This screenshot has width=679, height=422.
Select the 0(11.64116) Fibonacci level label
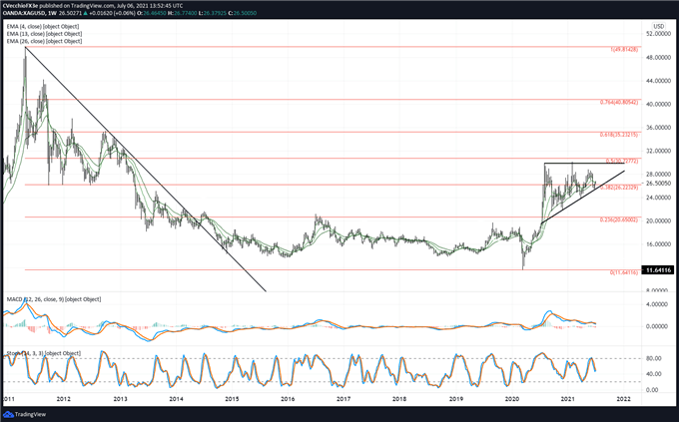click(x=624, y=272)
